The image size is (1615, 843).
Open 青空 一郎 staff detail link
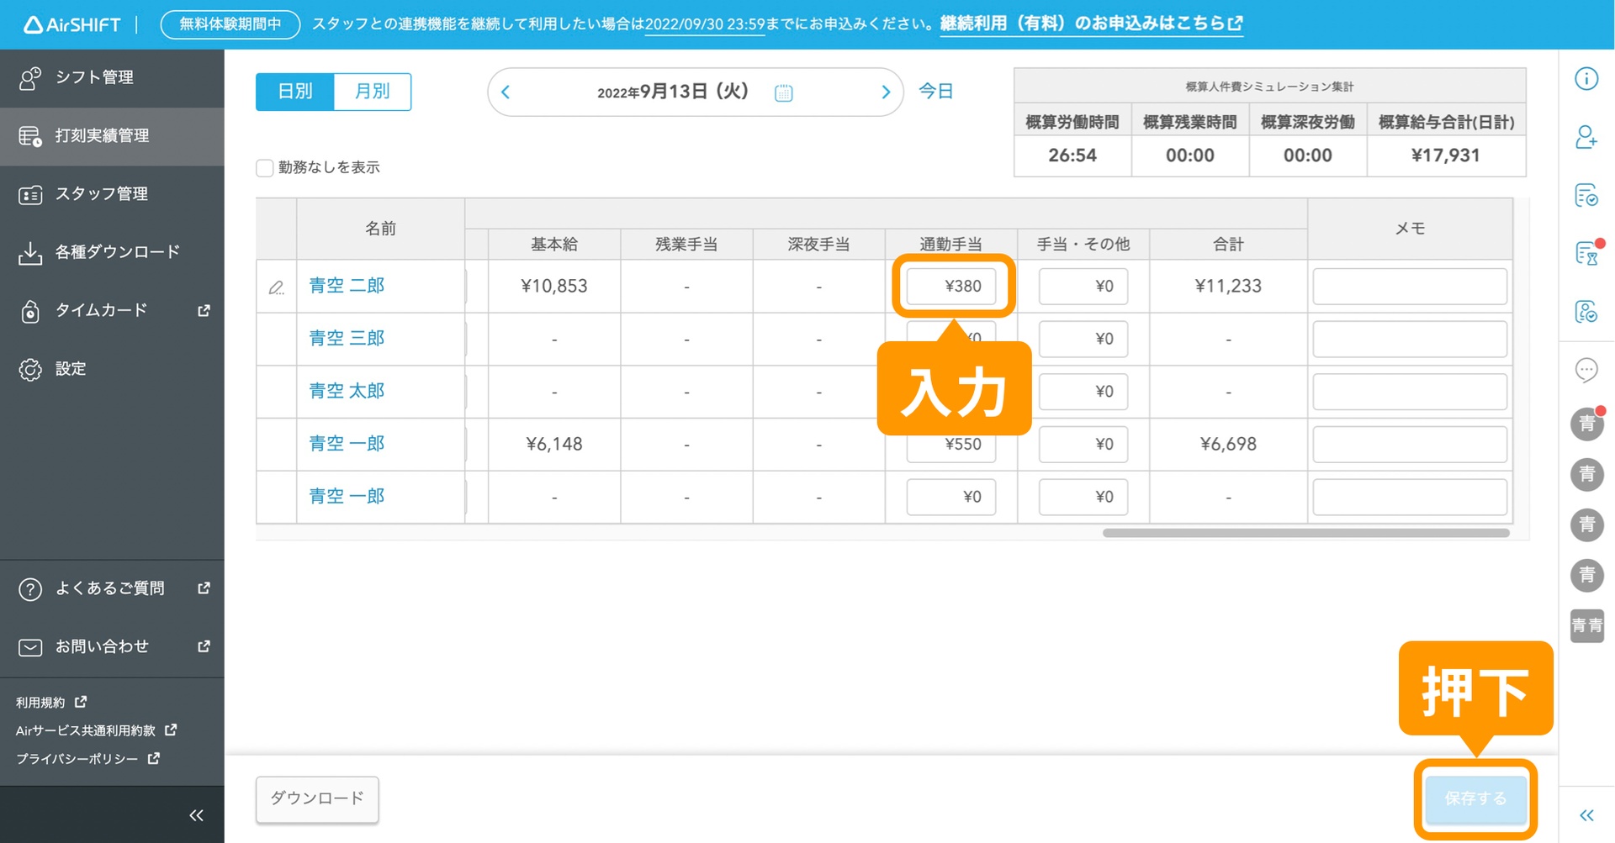346,444
